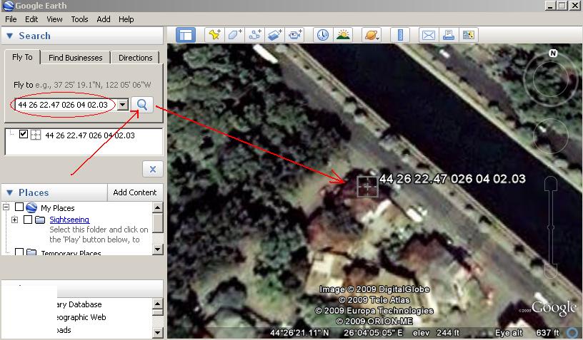Check the Temporary Places checkbox
Image resolution: width=583 pixels, height=340 pixels.
pos(19,252)
